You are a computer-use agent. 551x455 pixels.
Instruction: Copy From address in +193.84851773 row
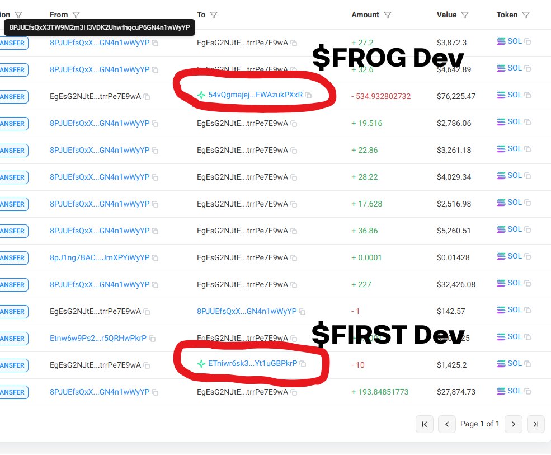155,392
